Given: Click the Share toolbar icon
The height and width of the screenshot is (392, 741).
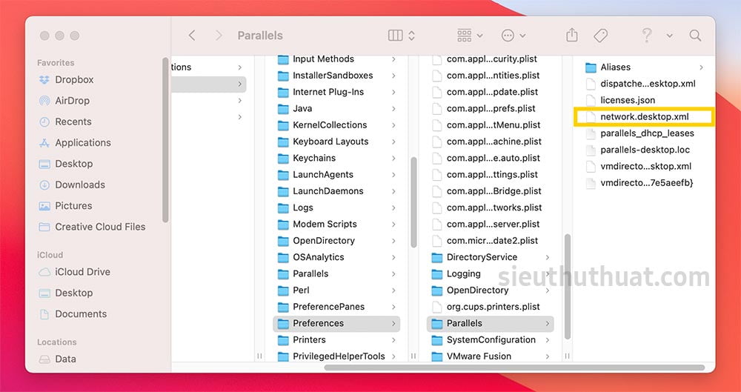Looking at the screenshot, I should 572,36.
